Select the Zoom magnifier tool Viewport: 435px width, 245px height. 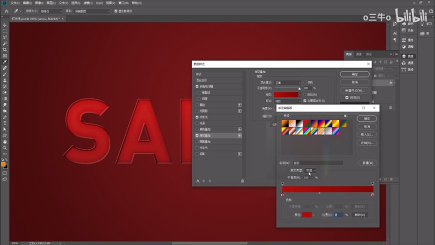(5, 147)
